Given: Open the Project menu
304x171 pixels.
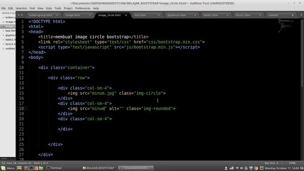Looking at the screenshot, I should point(68,9).
